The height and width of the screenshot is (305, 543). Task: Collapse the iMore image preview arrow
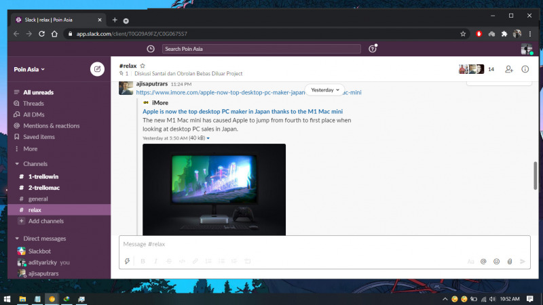pos(208,138)
